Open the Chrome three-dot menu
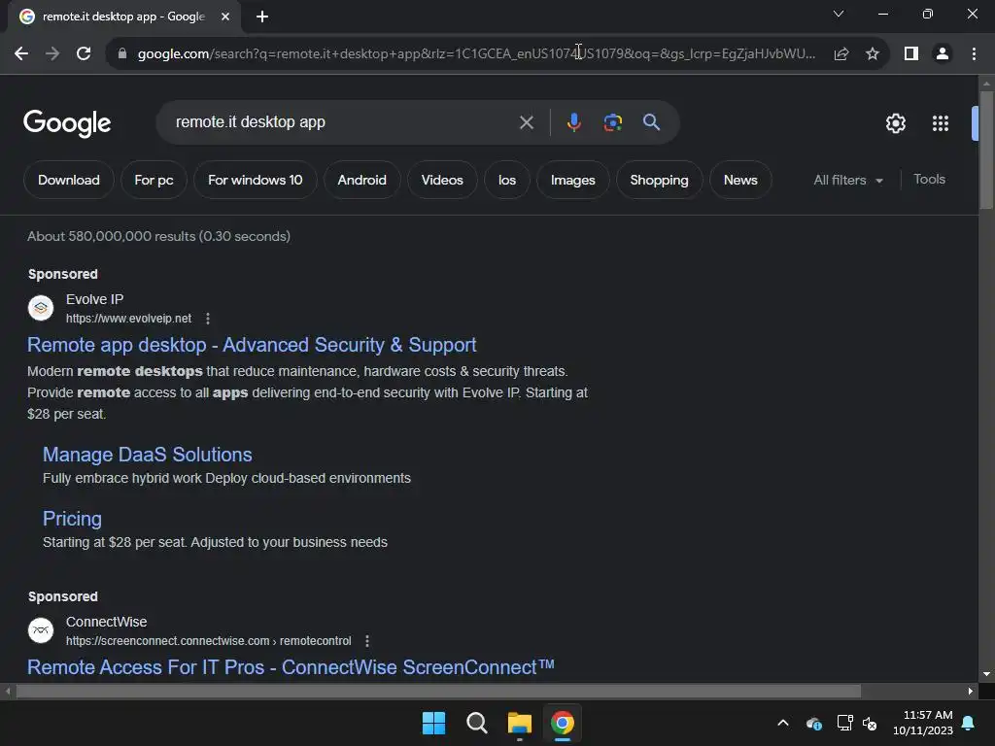Screen dimensions: 995x746 pyautogui.click(x=974, y=53)
